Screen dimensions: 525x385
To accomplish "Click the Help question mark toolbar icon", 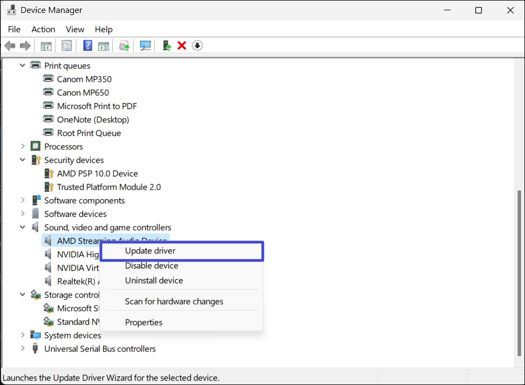I will tap(87, 46).
